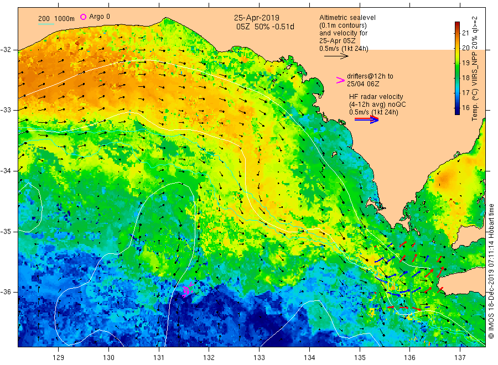Click the color bar tick label 16
Screen dimensions: 498x365
point(465,108)
